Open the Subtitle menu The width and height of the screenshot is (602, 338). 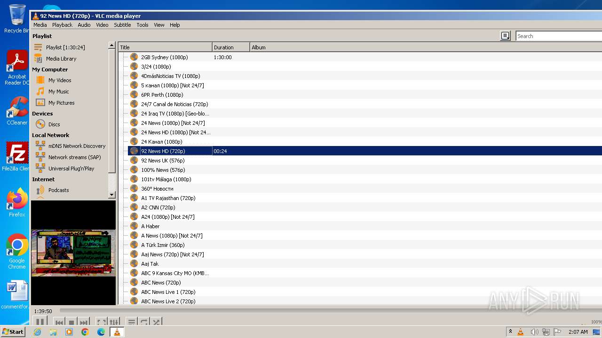[122, 25]
